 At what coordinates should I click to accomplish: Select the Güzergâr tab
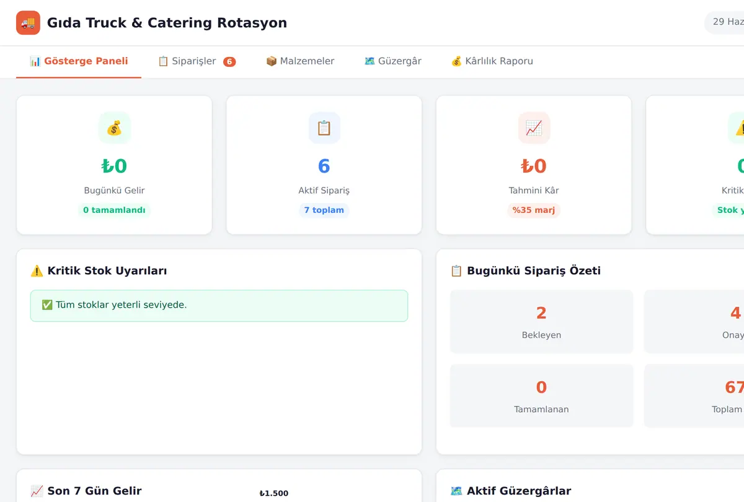click(392, 61)
